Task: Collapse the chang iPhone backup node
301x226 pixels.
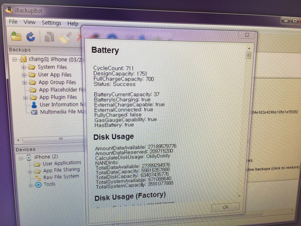Action: [x=14, y=59]
